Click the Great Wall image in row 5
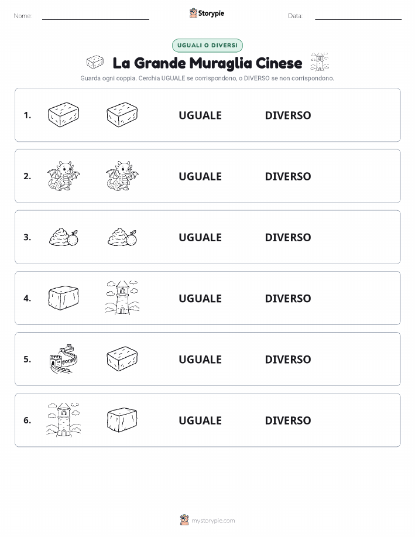The width and height of the screenshot is (415, 537). tap(63, 358)
